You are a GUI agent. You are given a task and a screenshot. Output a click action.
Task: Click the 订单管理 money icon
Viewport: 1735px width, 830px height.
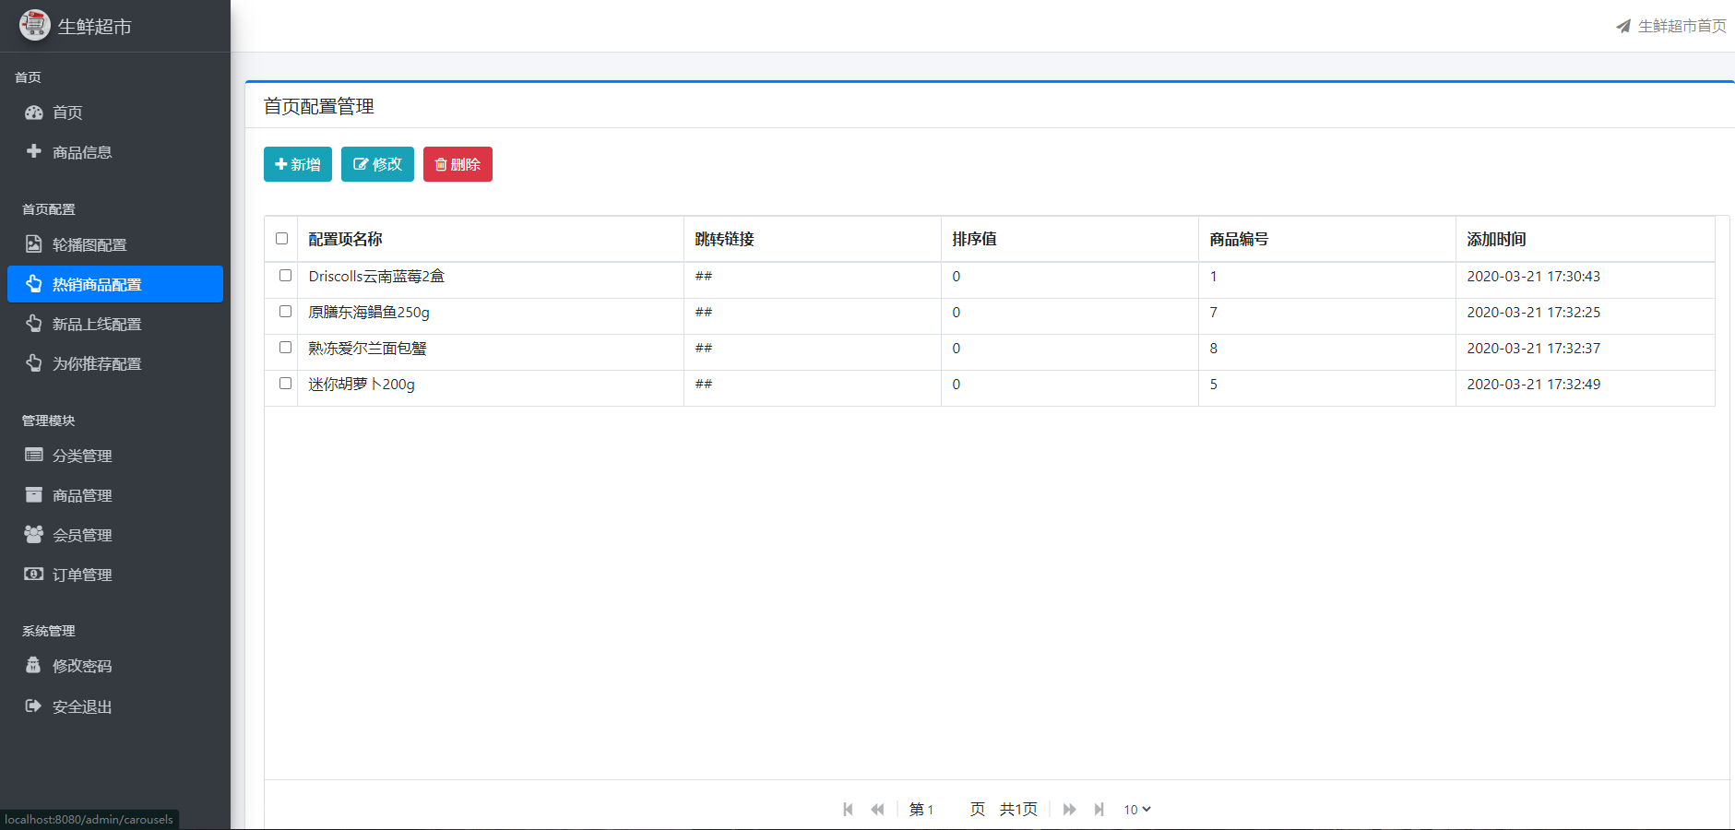click(x=34, y=574)
